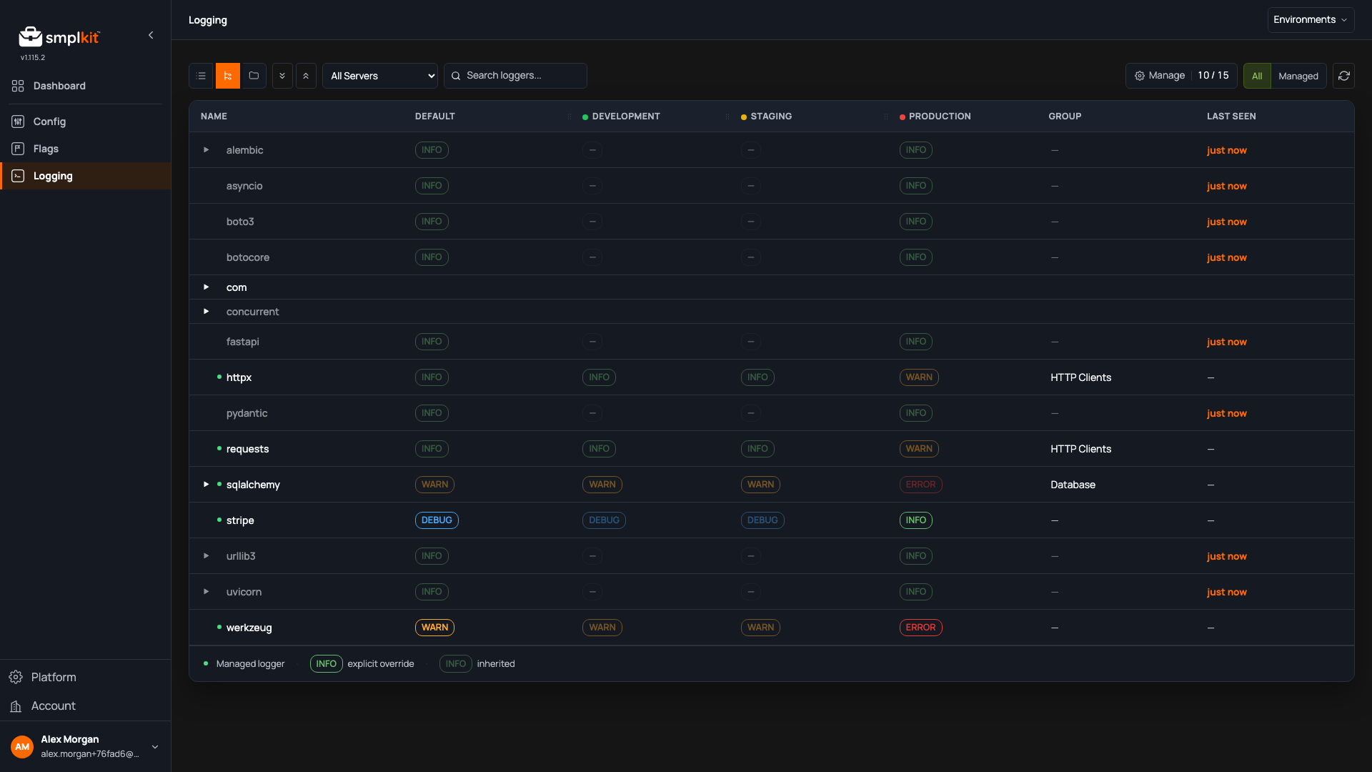Image resolution: width=1372 pixels, height=772 pixels.
Task: Click uvicorn production INFO level
Action: (x=915, y=592)
